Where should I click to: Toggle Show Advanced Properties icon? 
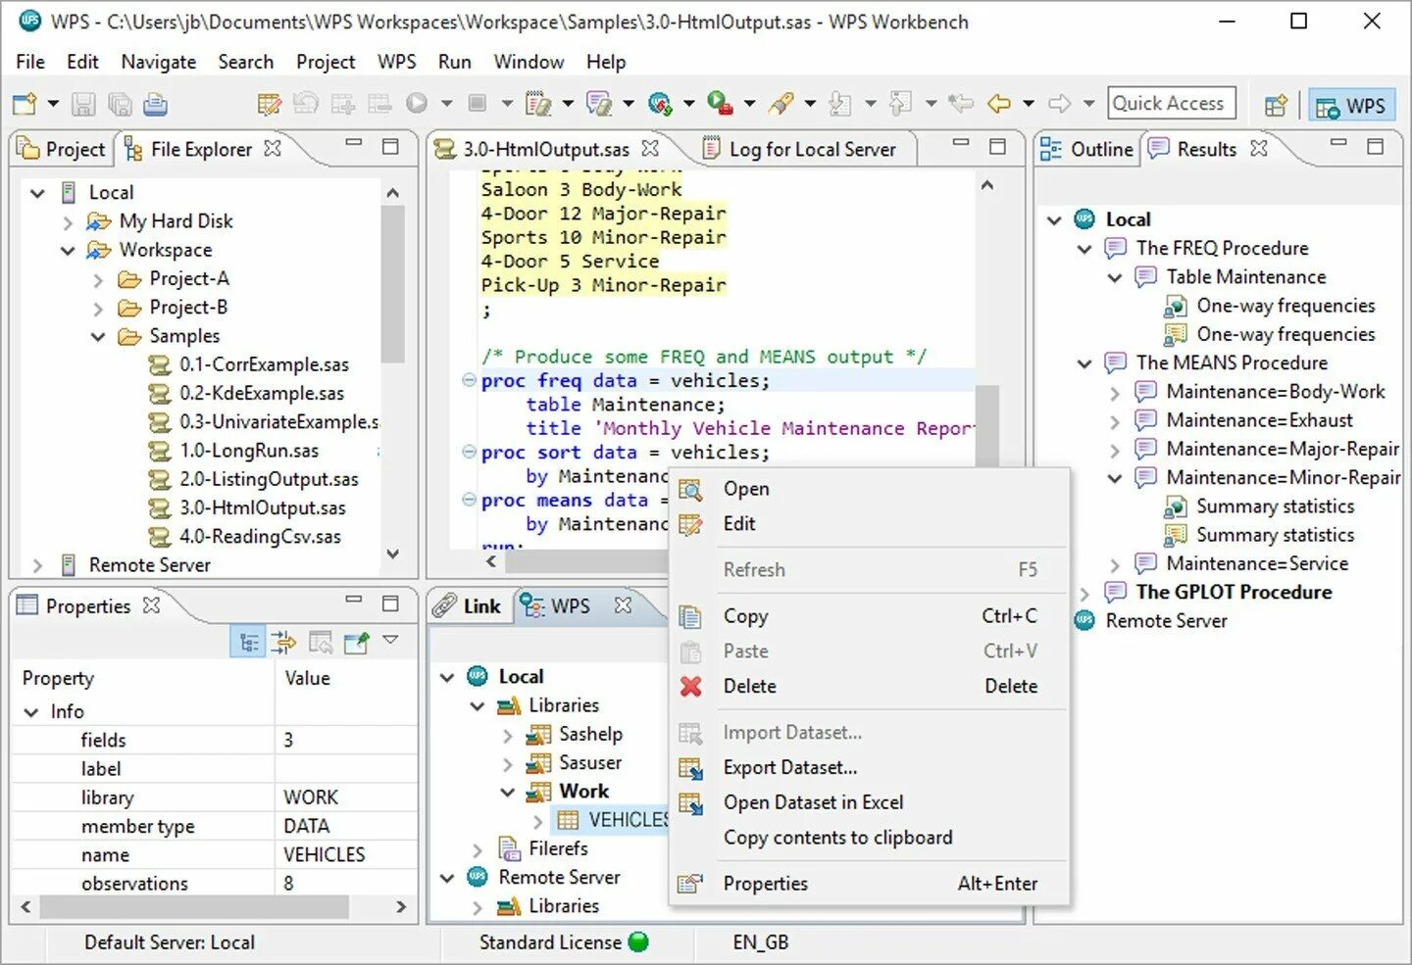point(284,643)
